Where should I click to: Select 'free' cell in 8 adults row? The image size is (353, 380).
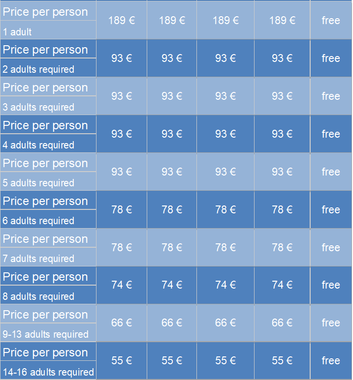[331, 285]
